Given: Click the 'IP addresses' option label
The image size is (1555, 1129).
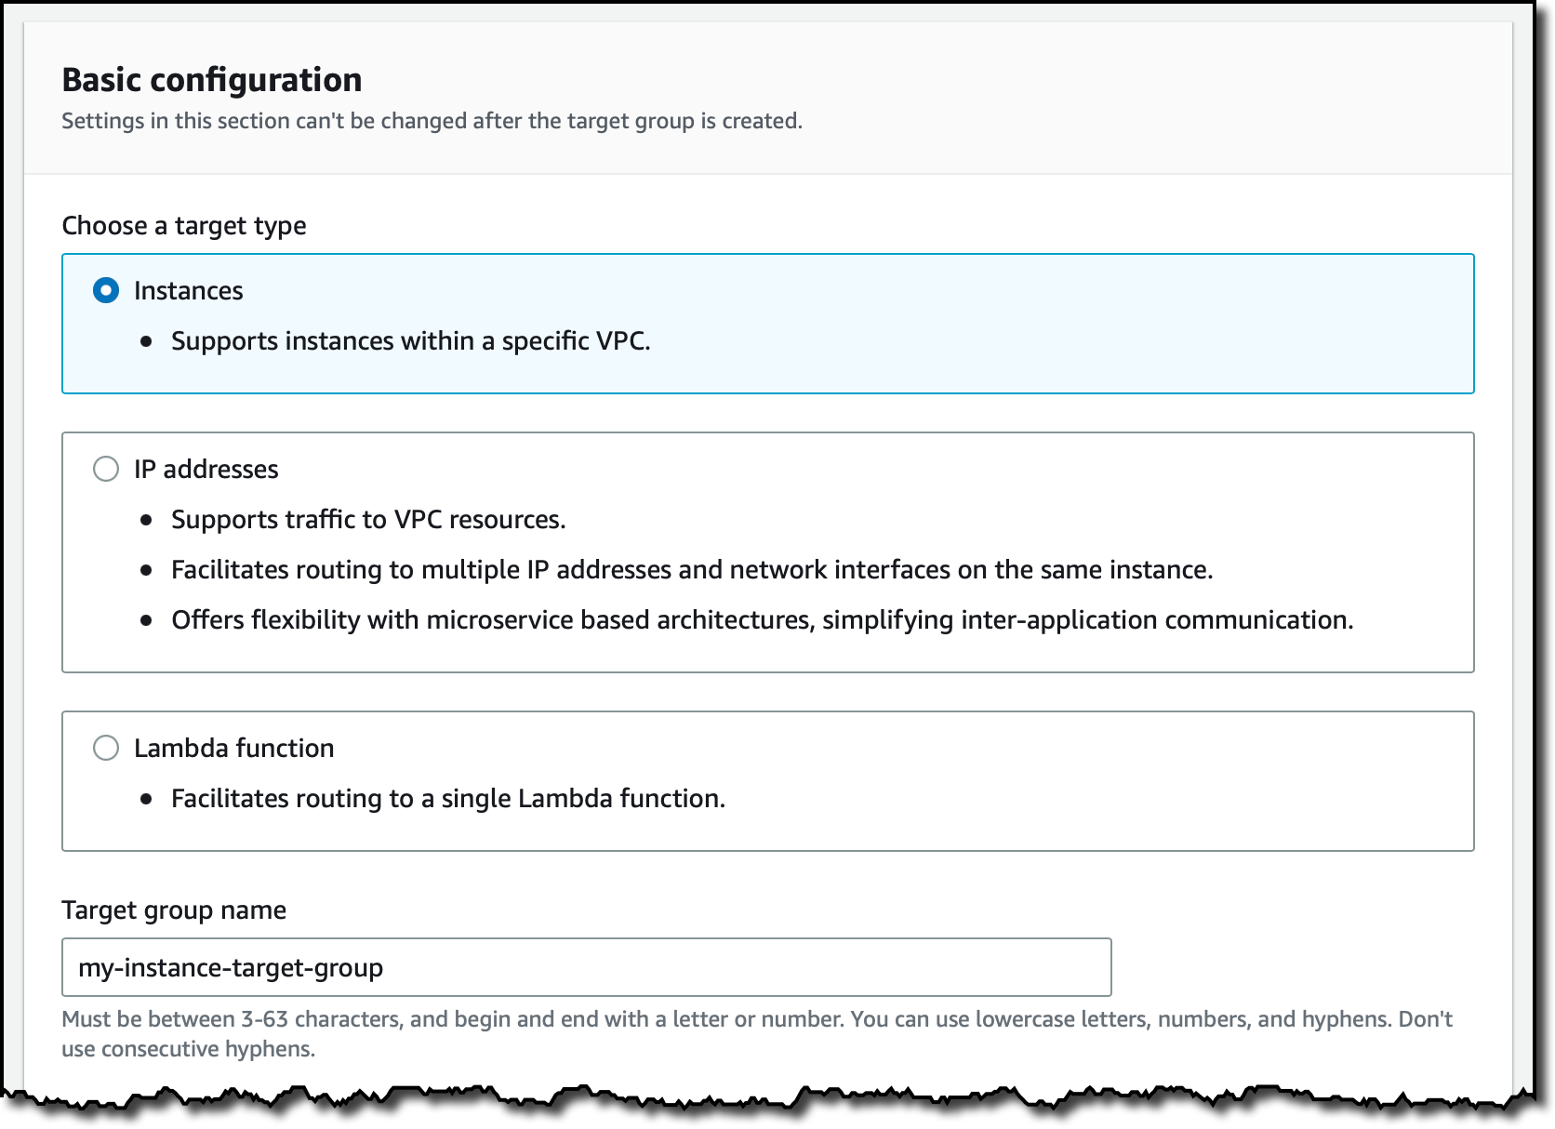Looking at the screenshot, I should [206, 469].
